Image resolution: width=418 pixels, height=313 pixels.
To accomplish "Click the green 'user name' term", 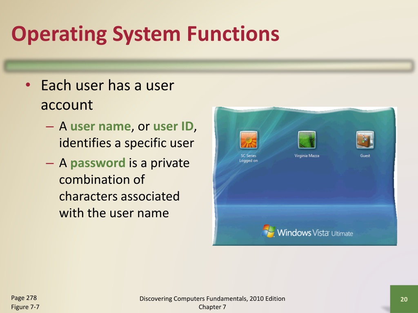I will click(100, 126).
